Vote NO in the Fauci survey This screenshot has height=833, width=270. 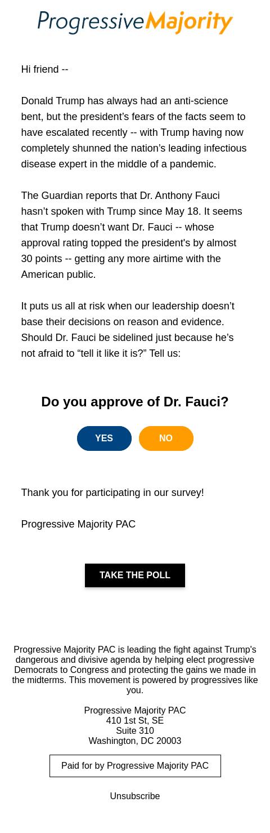166,438
